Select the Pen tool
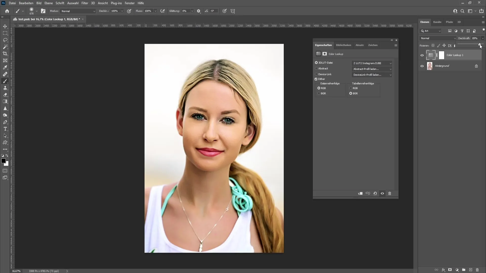 [5, 122]
